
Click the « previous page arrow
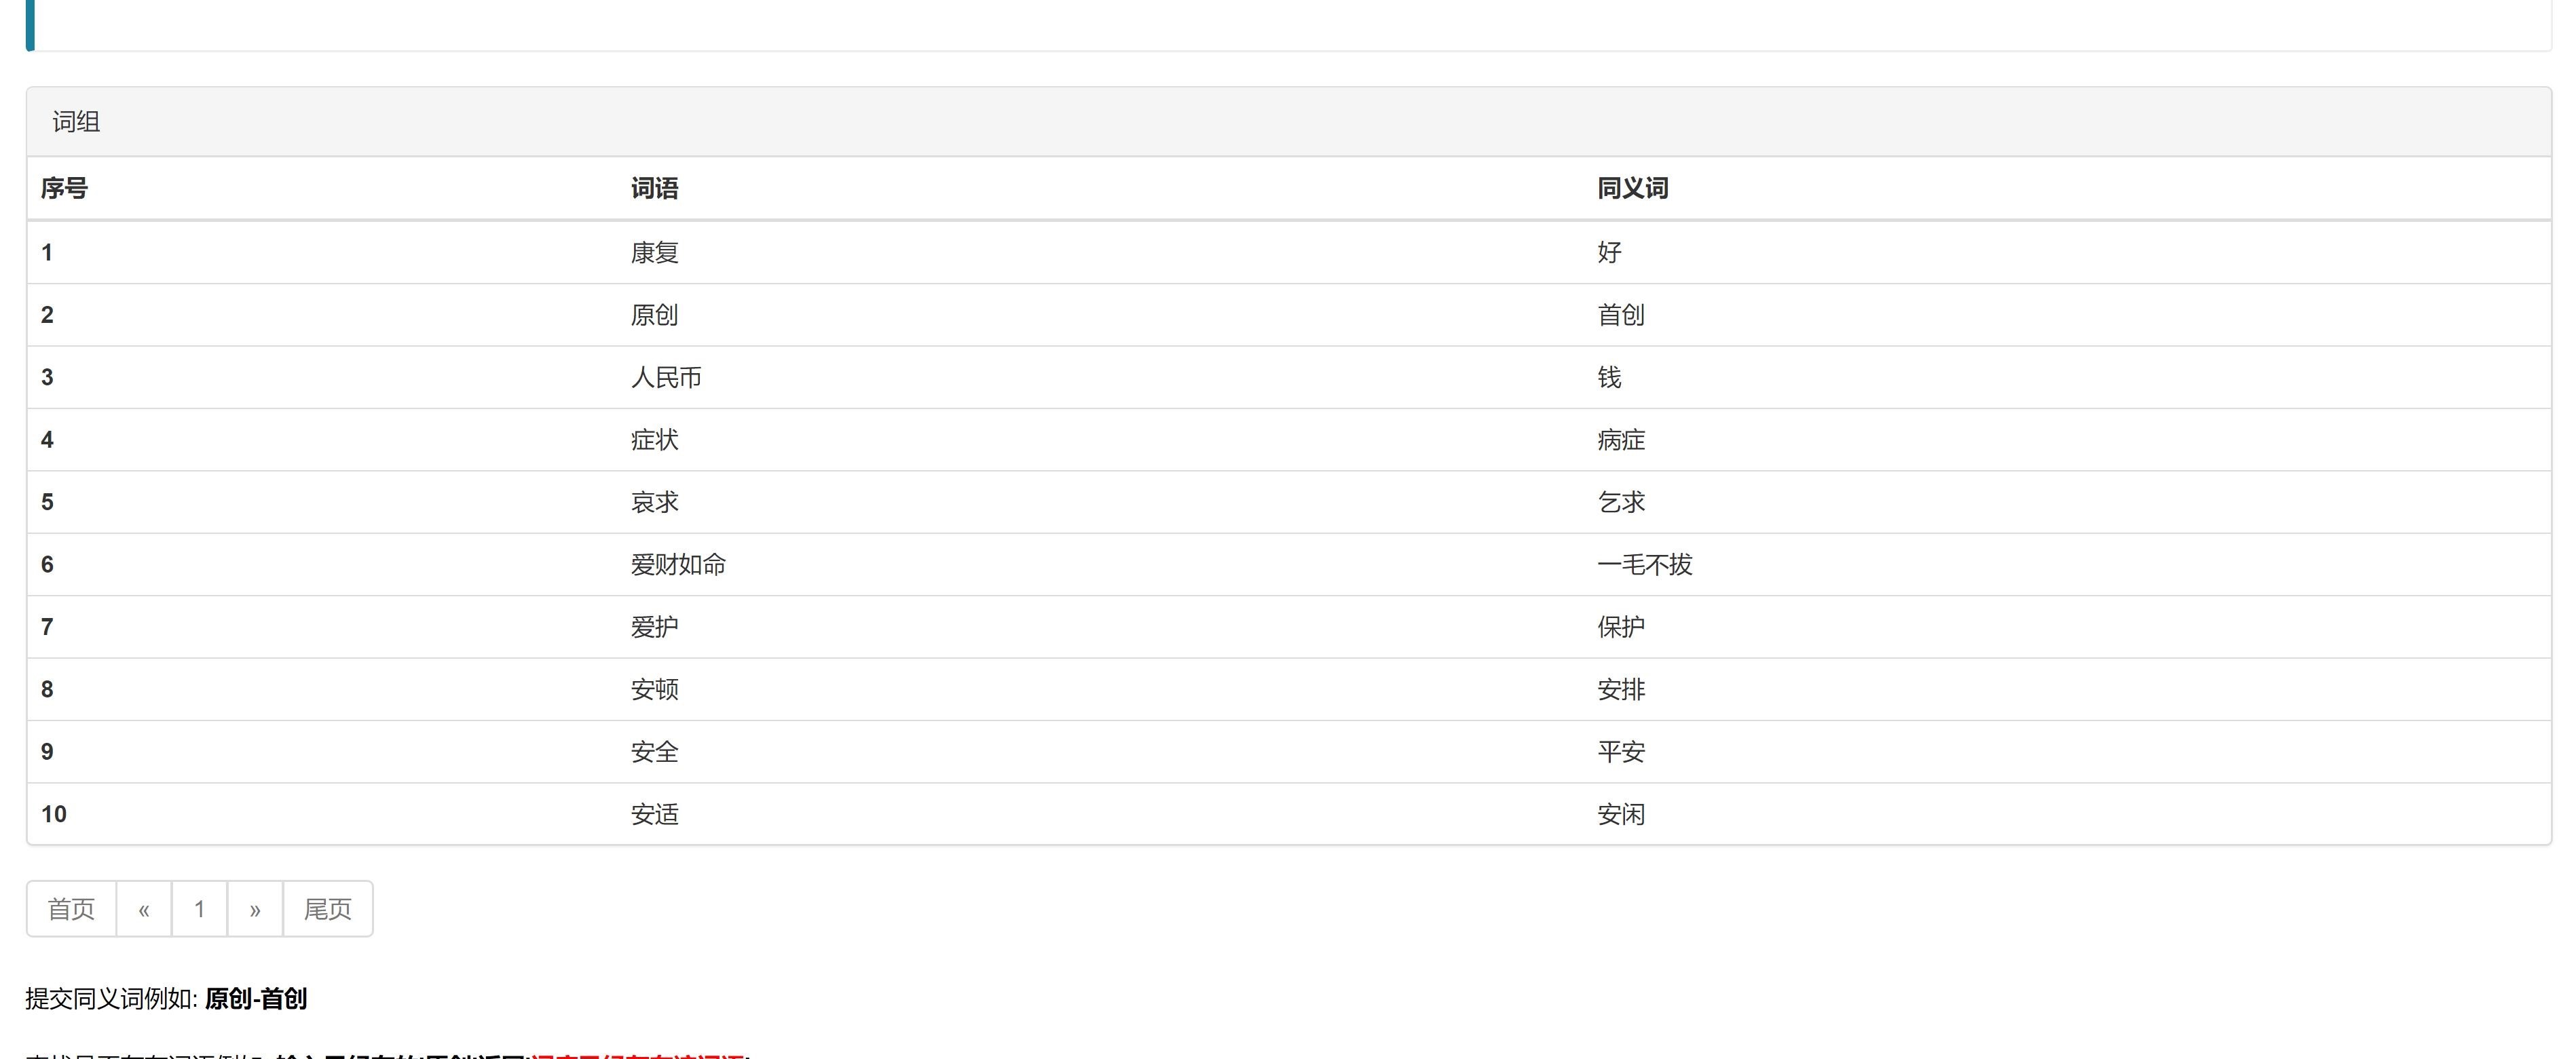[144, 909]
